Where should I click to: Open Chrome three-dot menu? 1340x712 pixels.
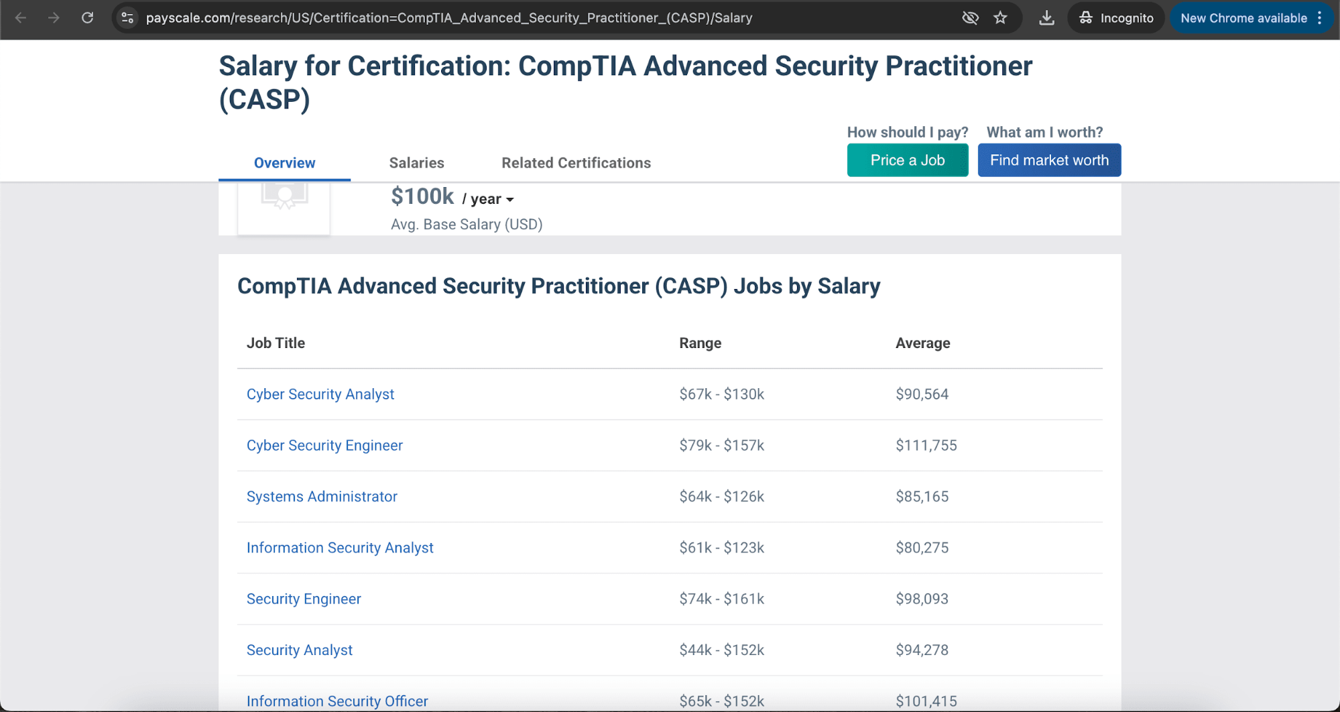pyautogui.click(x=1320, y=18)
